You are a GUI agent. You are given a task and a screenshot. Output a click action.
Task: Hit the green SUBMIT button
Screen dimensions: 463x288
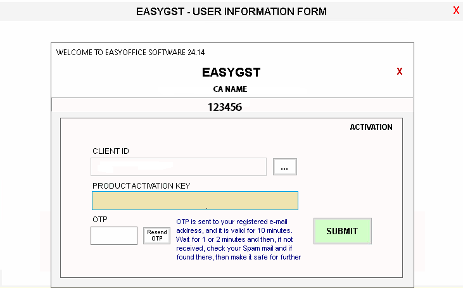(x=342, y=231)
